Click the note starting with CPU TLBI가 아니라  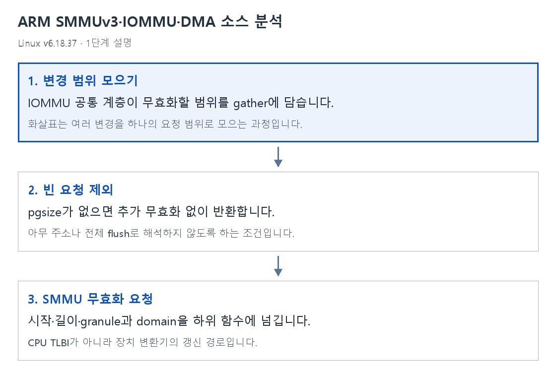142,342
